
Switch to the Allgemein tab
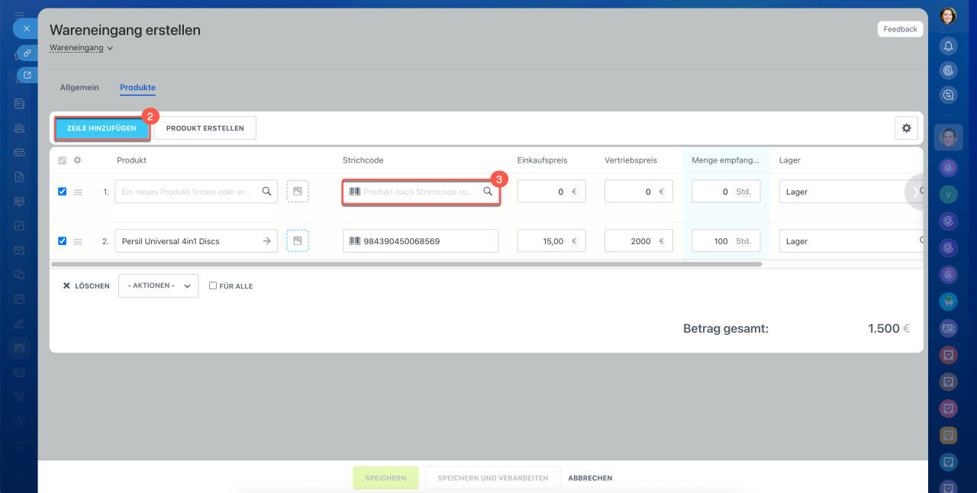[79, 88]
